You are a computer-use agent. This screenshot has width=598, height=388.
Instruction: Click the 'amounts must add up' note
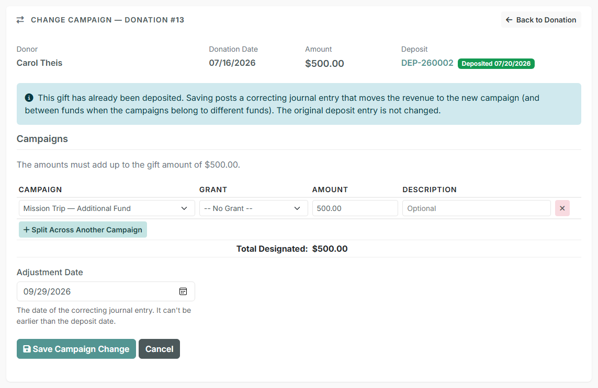point(128,165)
